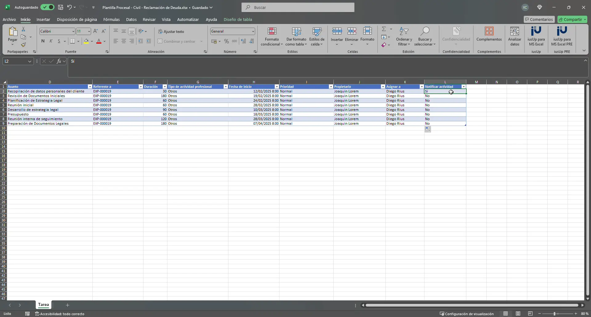Open the Comentarios pane button

[x=539, y=19]
